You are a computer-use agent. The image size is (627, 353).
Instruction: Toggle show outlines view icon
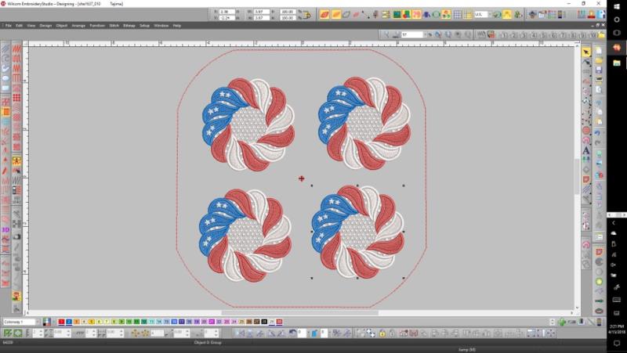click(x=346, y=15)
